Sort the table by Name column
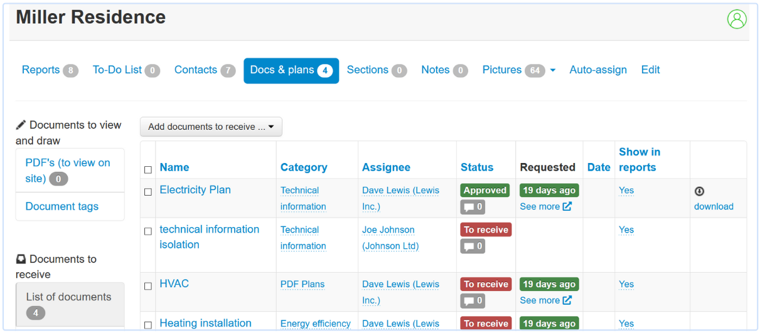The image size is (760, 333). click(174, 167)
